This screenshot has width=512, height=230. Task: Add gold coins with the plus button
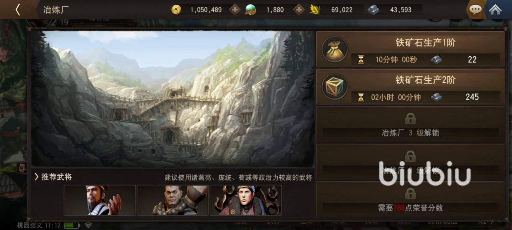point(235,10)
